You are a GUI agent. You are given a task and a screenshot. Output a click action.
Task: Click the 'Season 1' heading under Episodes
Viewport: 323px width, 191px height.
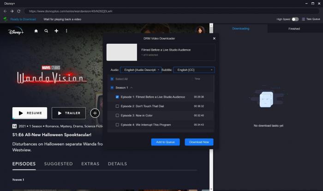point(18,179)
